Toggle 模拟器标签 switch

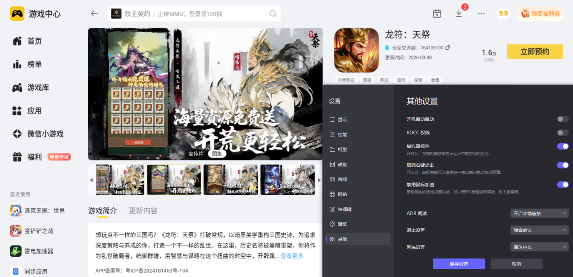click(x=563, y=146)
